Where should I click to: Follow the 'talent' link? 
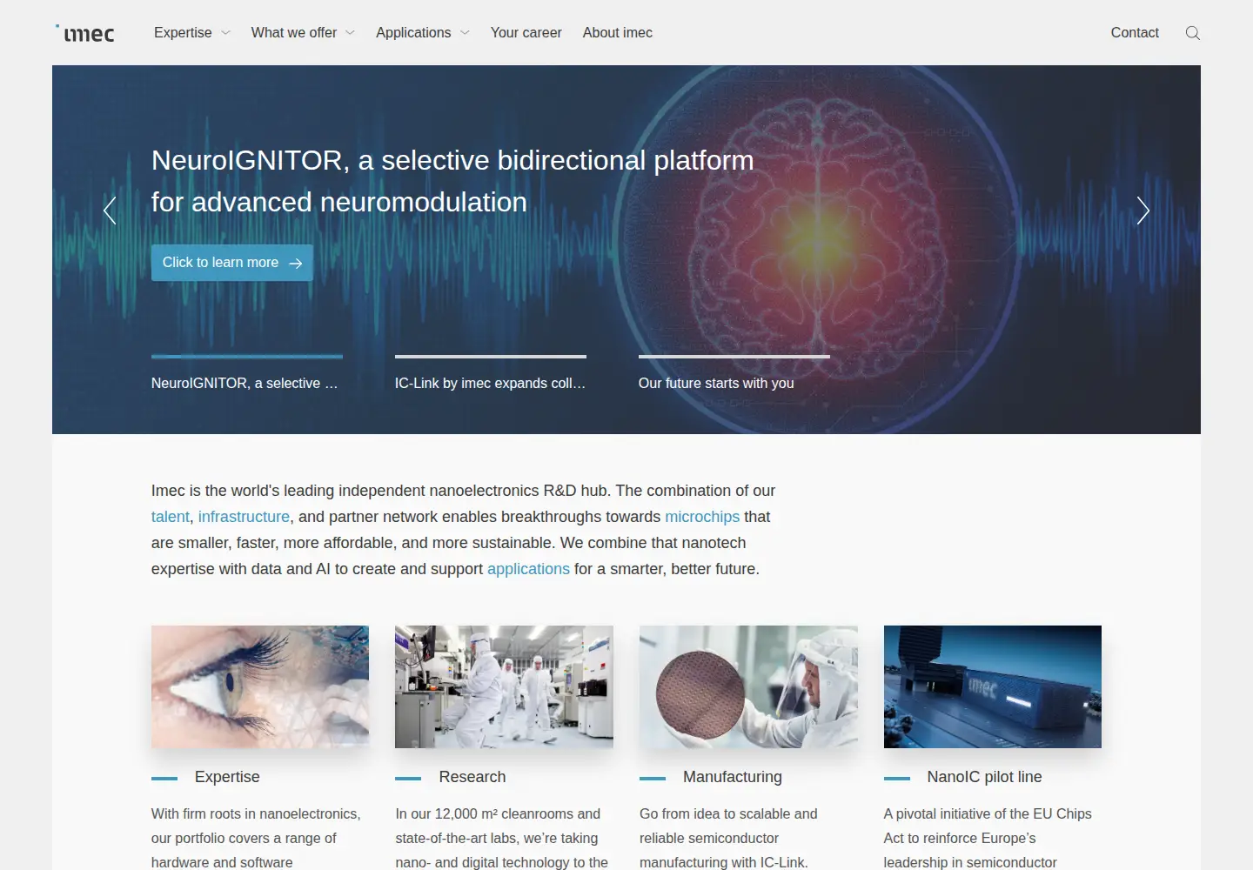tap(170, 517)
